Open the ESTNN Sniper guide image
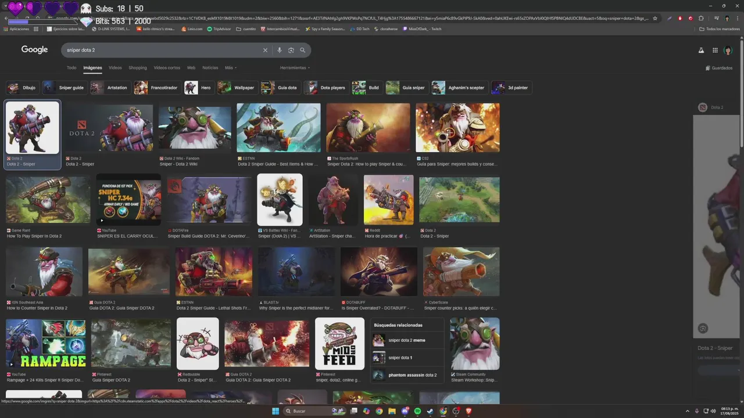744x418 pixels. pos(278,128)
